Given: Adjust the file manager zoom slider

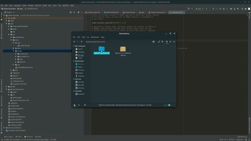Looking at the screenshot, I should coord(169,105).
